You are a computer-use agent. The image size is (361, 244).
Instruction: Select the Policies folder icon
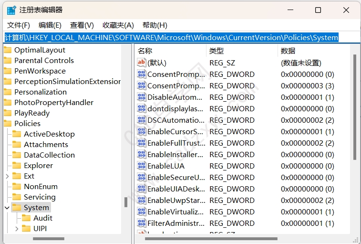[x=8, y=123]
